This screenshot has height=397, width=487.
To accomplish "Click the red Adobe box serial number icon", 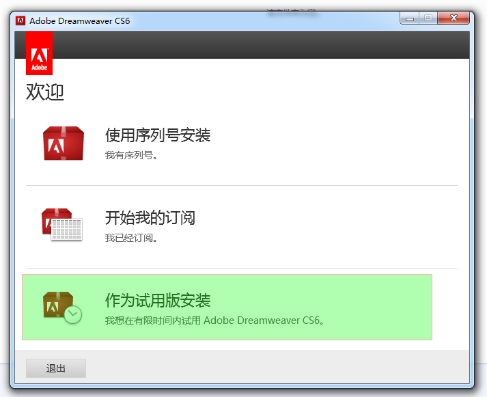I will (x=64, y=143).
